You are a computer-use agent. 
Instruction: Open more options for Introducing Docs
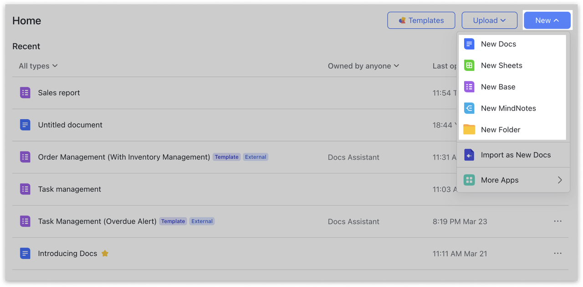coord(557,253)
